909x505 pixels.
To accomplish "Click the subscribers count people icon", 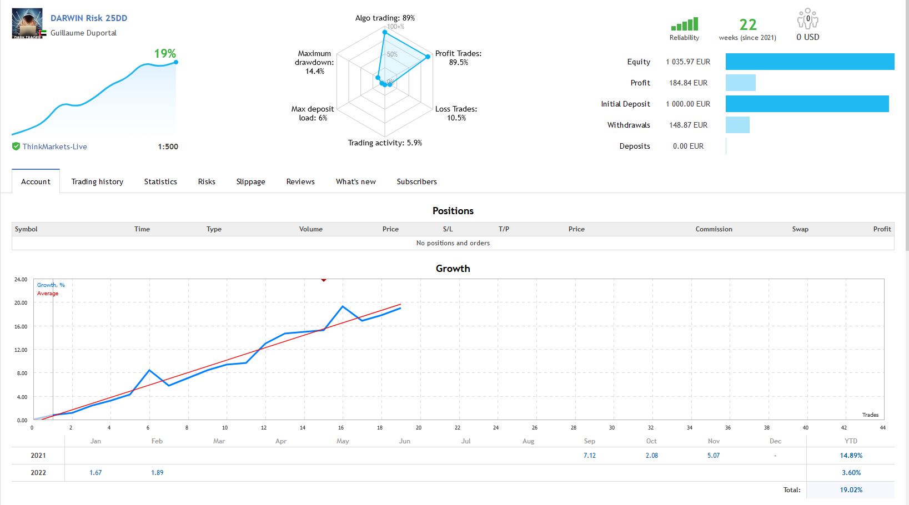I will click(807, 19).
